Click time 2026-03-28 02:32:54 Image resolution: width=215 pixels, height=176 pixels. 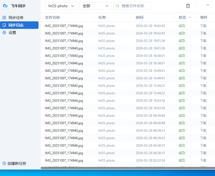(x=150, y=161)
